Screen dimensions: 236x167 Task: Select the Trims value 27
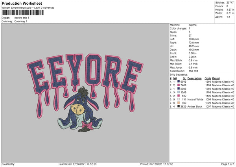[x=190, y=35]
